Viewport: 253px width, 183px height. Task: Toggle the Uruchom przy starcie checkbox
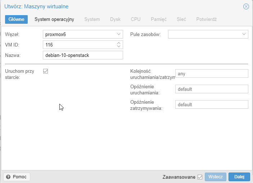[46, 71]
